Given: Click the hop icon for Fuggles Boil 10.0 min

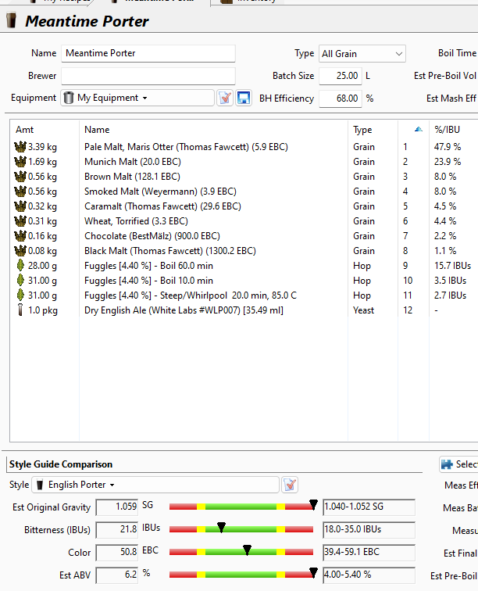Looking at the screenshot, I should point(20,281).
